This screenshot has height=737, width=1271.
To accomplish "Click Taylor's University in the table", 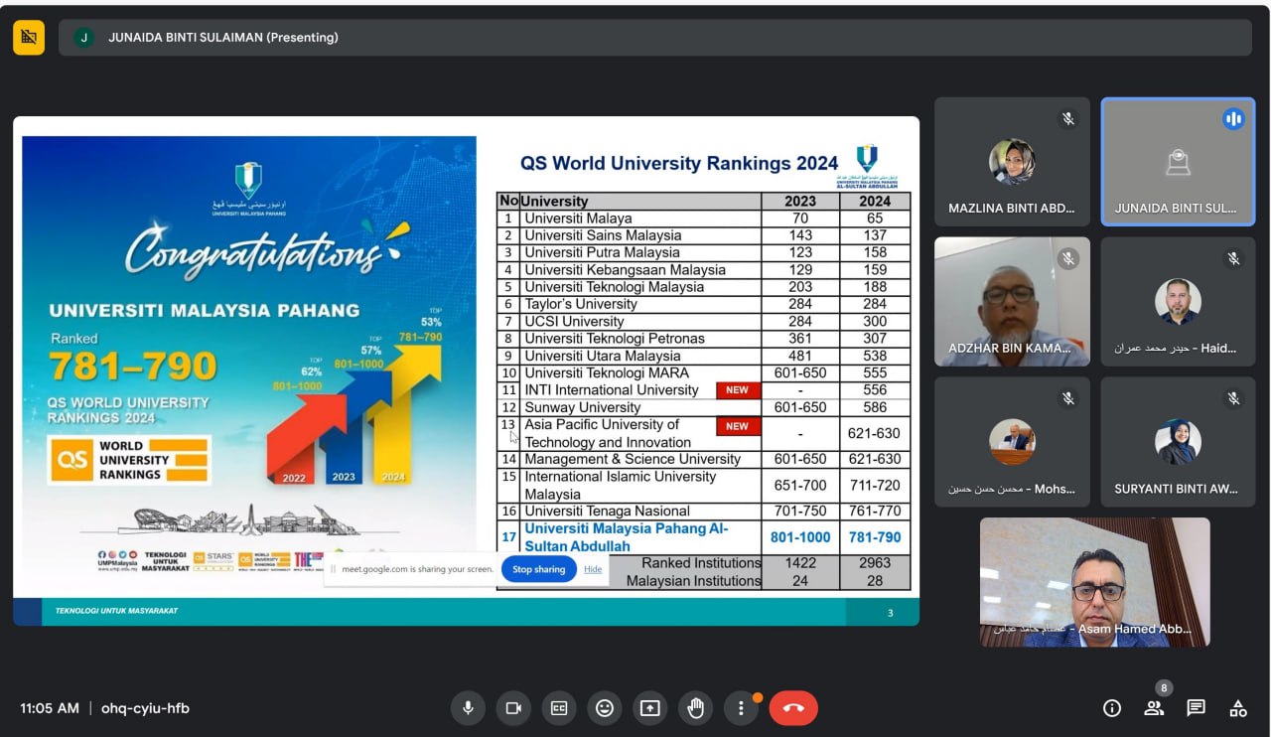I will click(x=581, y=304).
